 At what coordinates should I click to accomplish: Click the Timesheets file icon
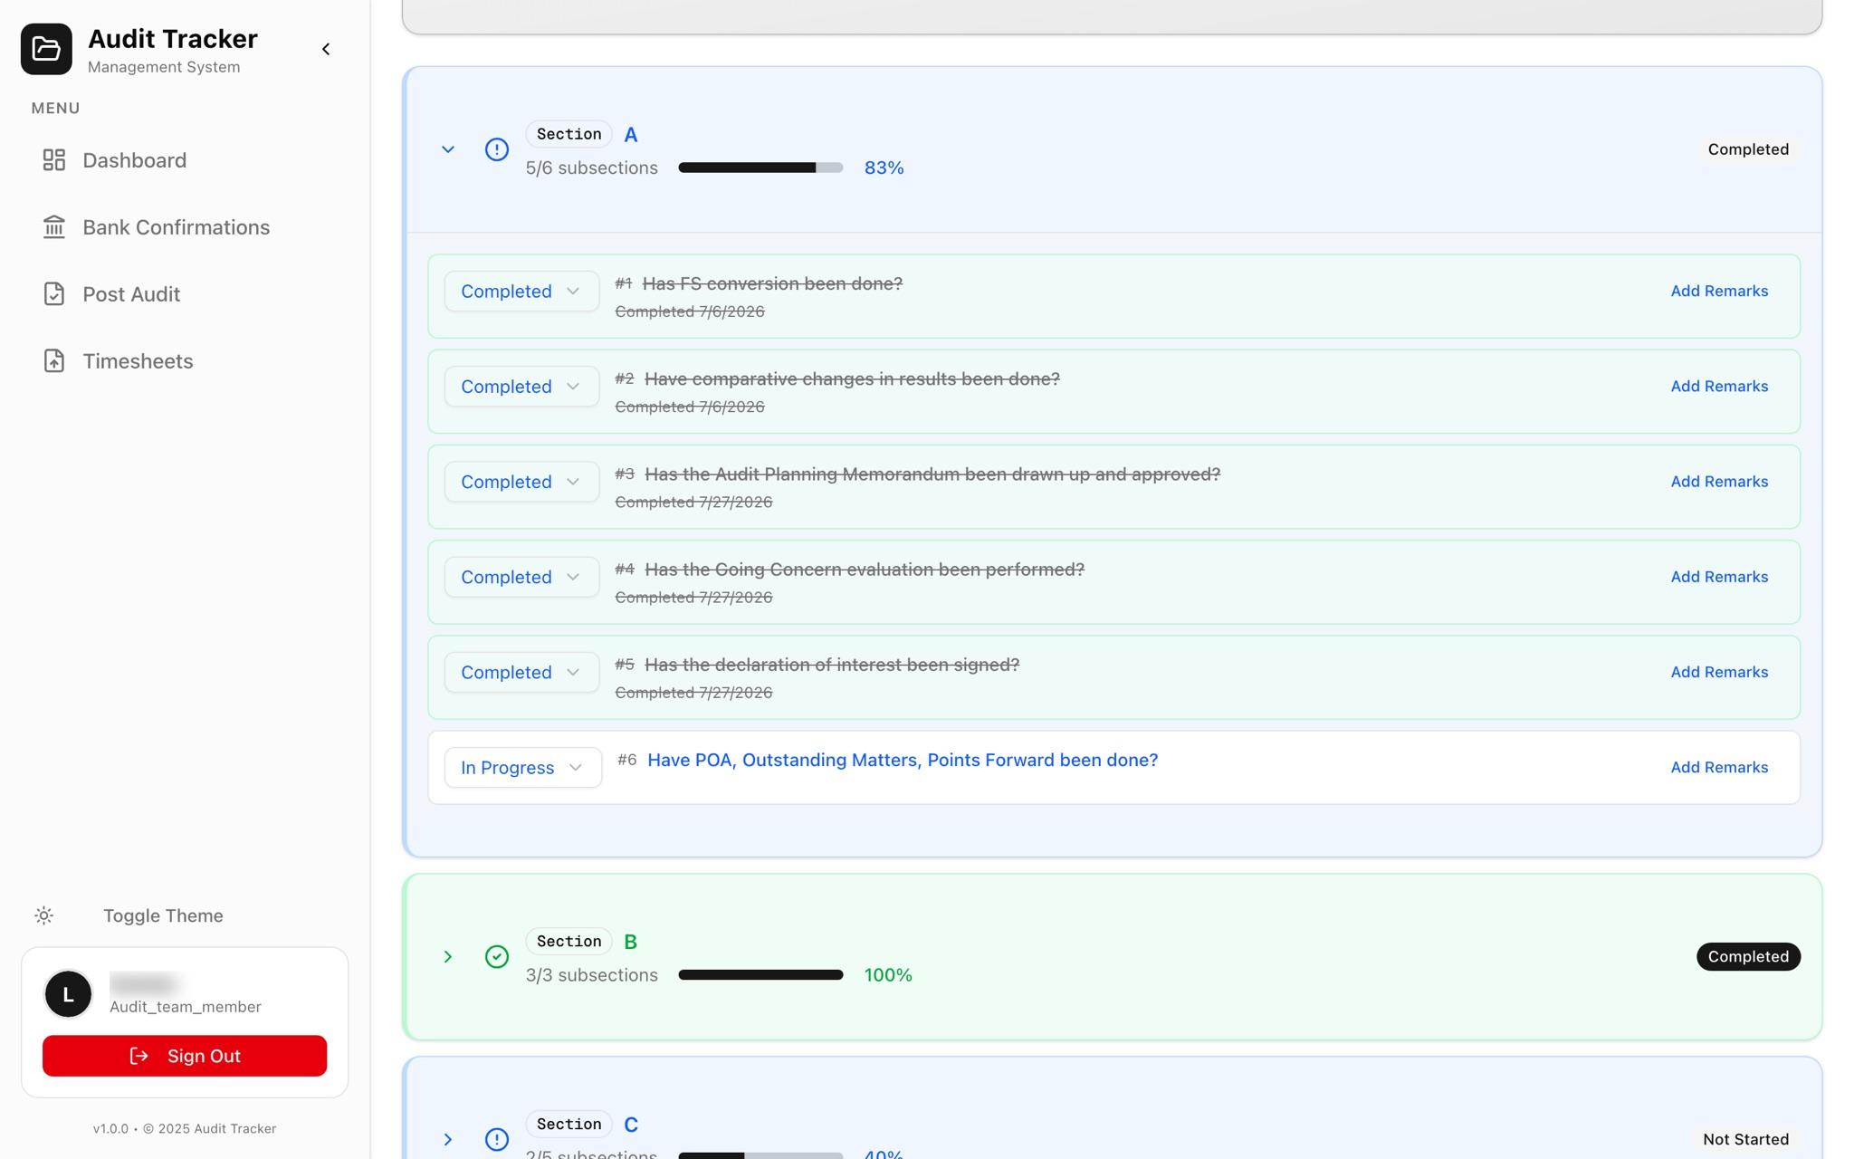pos(54,361)
